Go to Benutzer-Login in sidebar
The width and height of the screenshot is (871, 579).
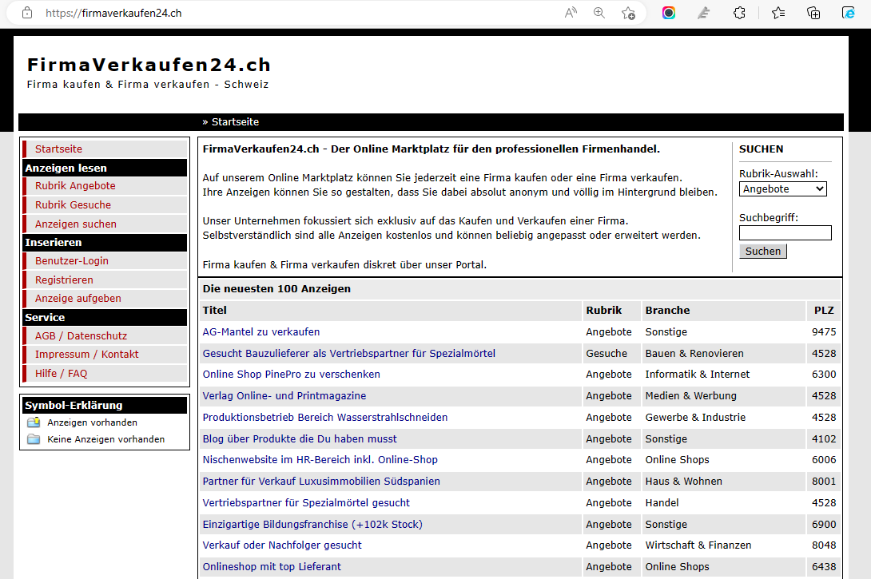pos(72,261)
